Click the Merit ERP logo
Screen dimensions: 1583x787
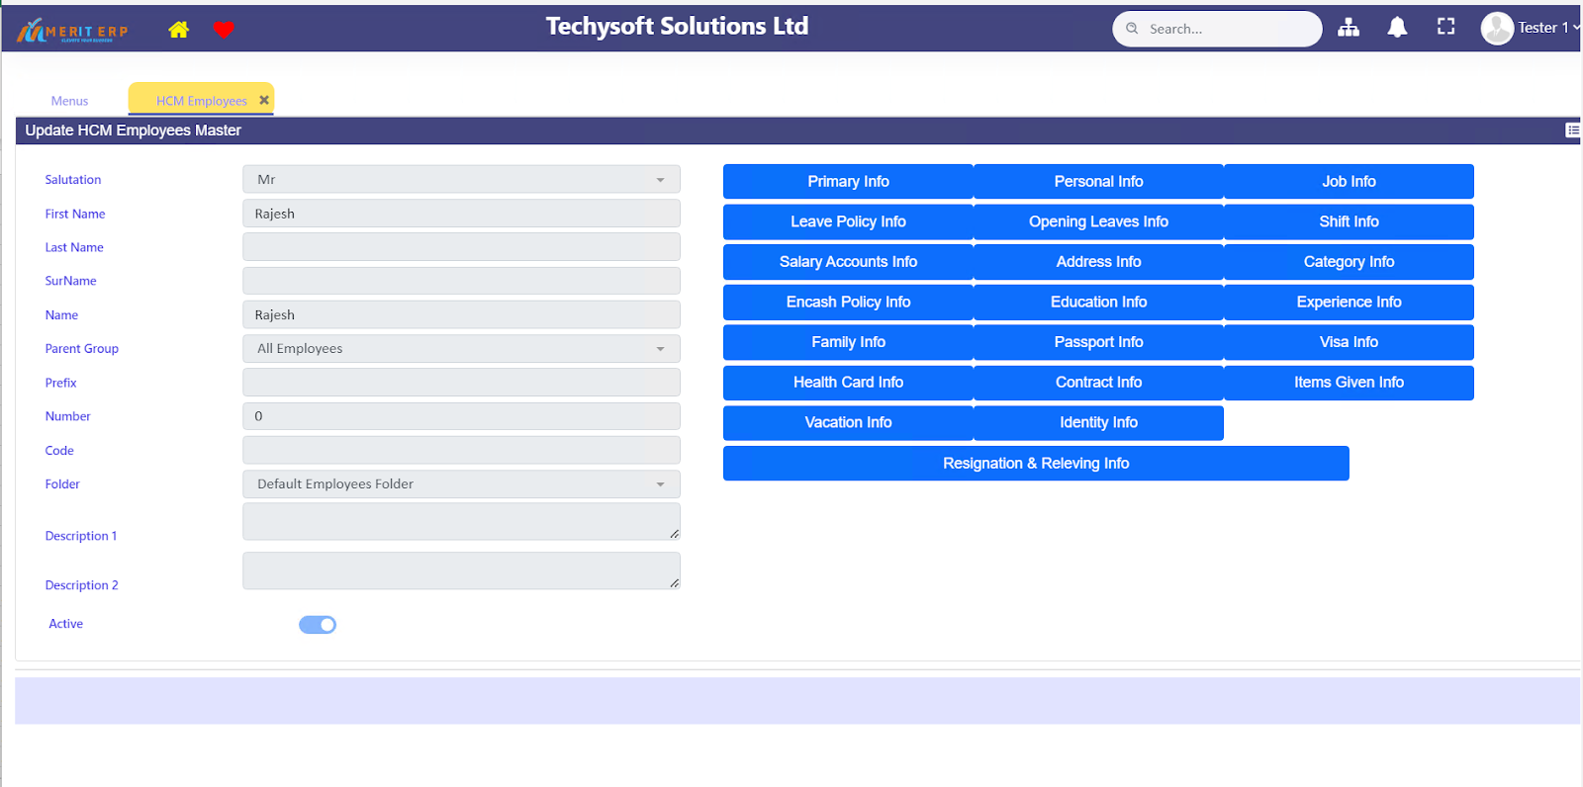[x=72, y=31]
